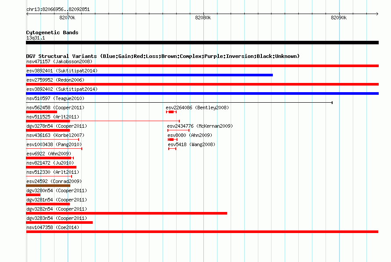Viewport: 391px width, 262px height.
Task: Click the red glyph under esv8080 (Ahn2009)
Action: pos(173,140)
